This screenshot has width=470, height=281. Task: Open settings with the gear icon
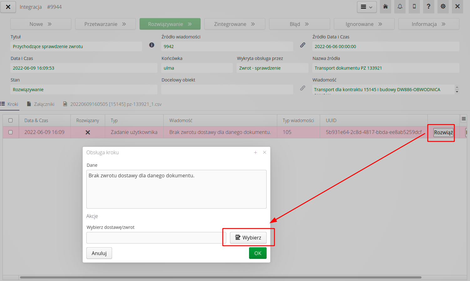(x=443, y=7)
